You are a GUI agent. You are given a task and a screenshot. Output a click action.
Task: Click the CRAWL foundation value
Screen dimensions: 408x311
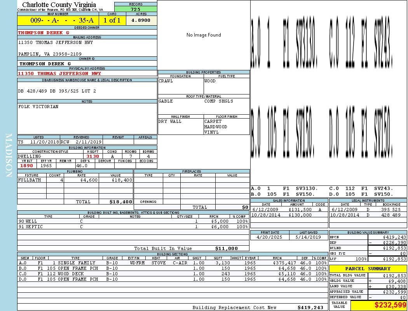(x=166, y=81)
